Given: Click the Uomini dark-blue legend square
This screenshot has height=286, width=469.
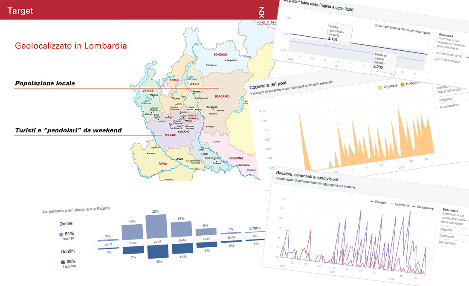Looking at the screenshot, I should (63, 262).
